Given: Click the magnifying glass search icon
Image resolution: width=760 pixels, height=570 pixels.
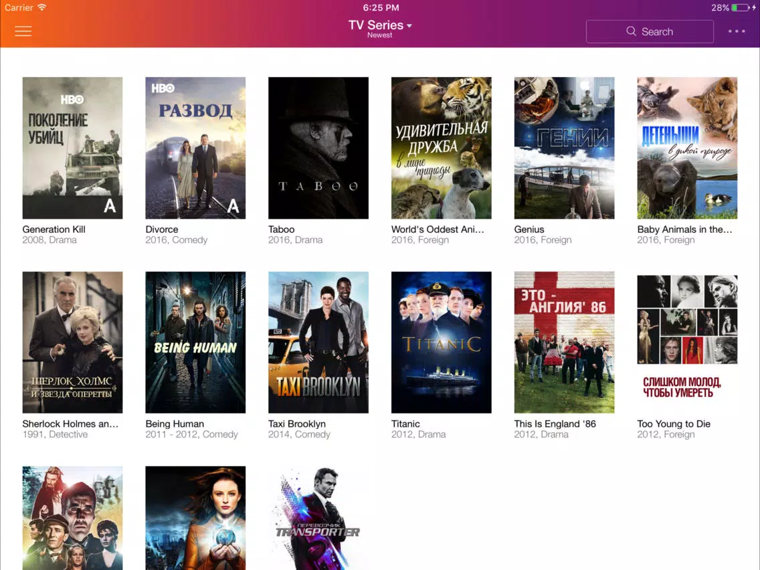Looking at the screenshot, I should coord(631,31).
